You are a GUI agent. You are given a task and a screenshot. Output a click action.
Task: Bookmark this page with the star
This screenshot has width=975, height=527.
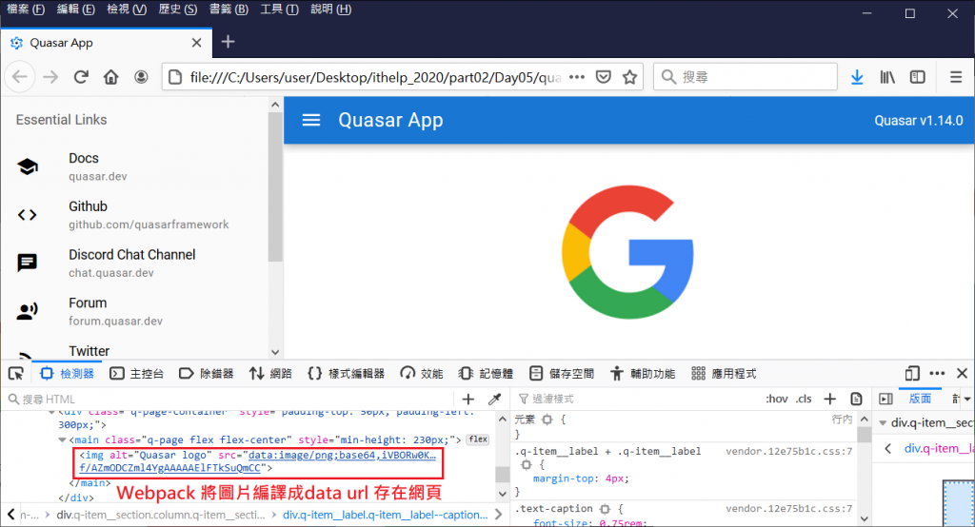[630, 77]
